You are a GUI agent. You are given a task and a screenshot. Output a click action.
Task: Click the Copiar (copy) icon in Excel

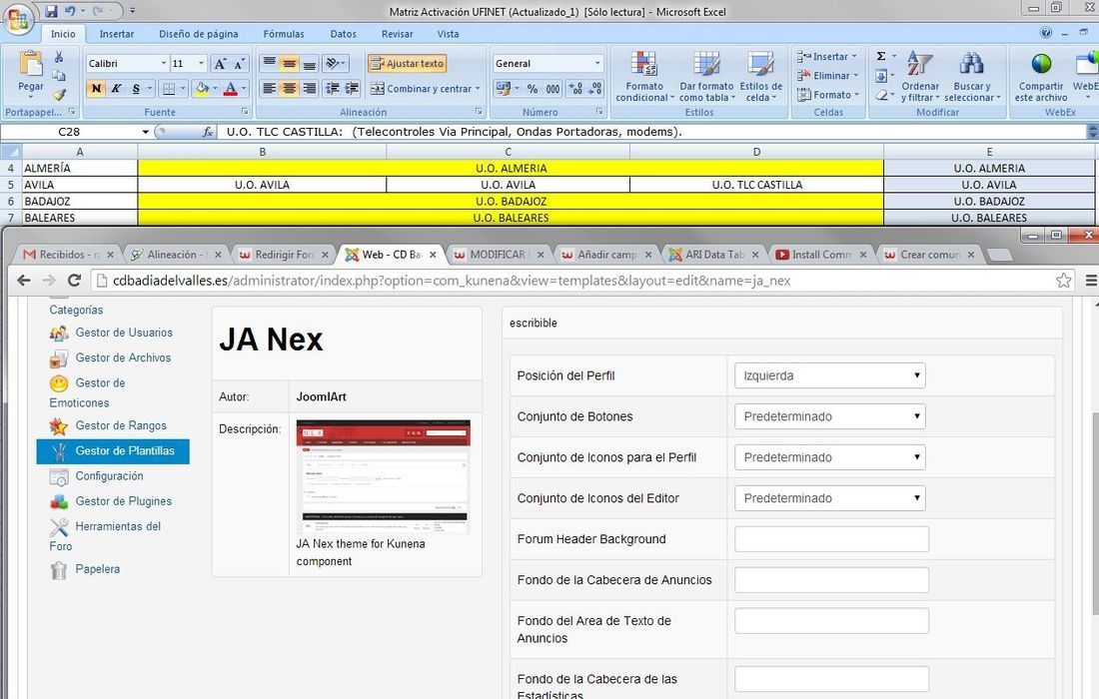click(59, 75)
